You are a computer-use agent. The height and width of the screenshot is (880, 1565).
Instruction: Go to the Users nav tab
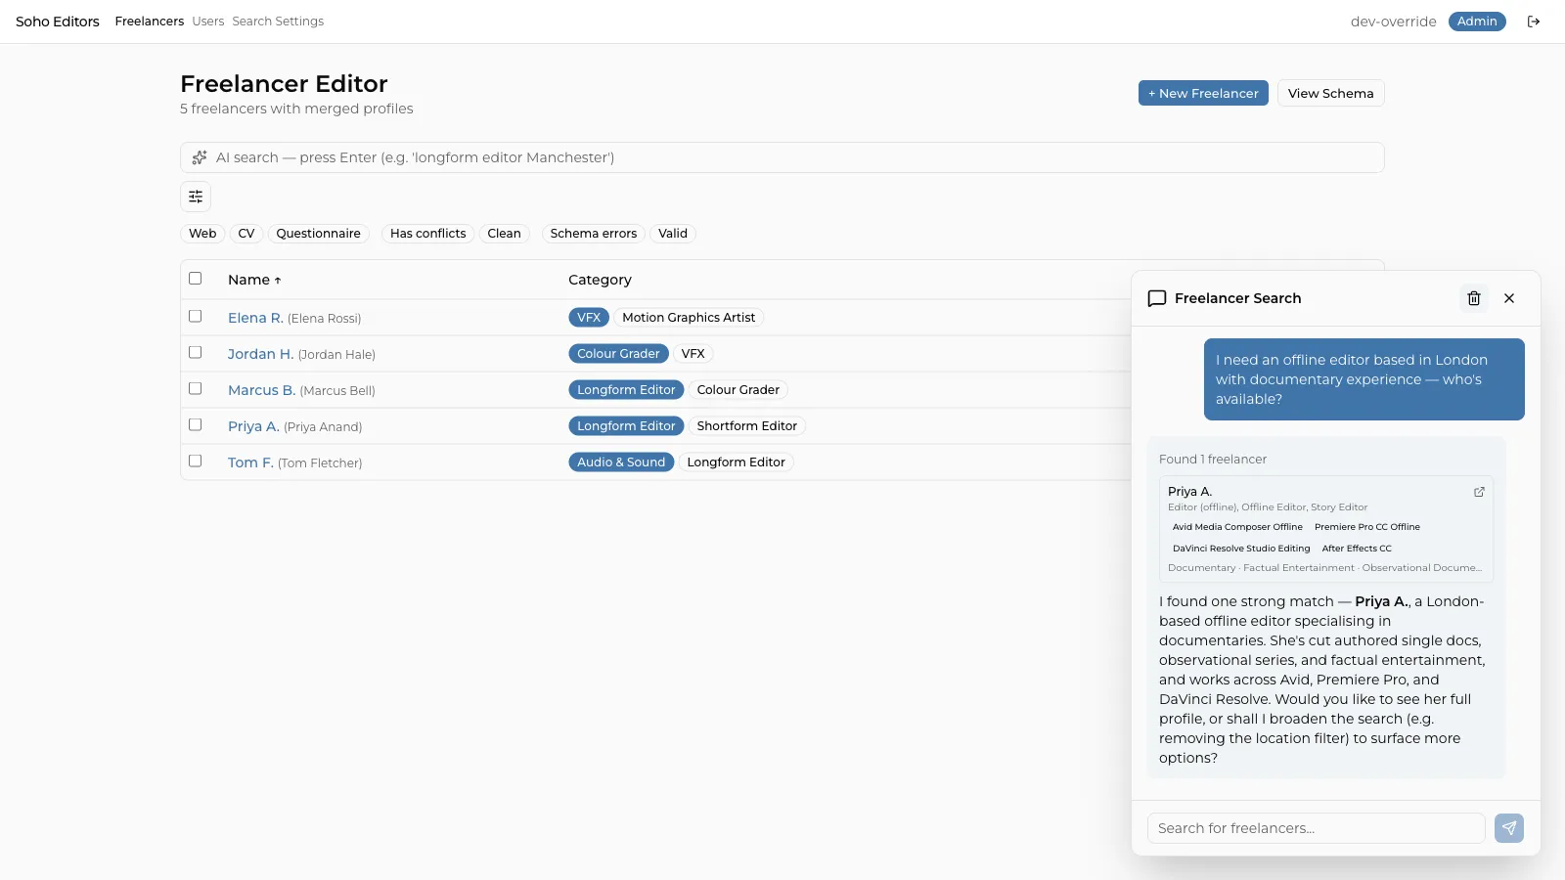pyautogui.click(x=208, y=22)
